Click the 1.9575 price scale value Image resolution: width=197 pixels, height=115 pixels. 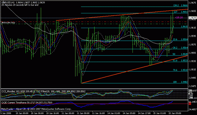pos(193,44)
